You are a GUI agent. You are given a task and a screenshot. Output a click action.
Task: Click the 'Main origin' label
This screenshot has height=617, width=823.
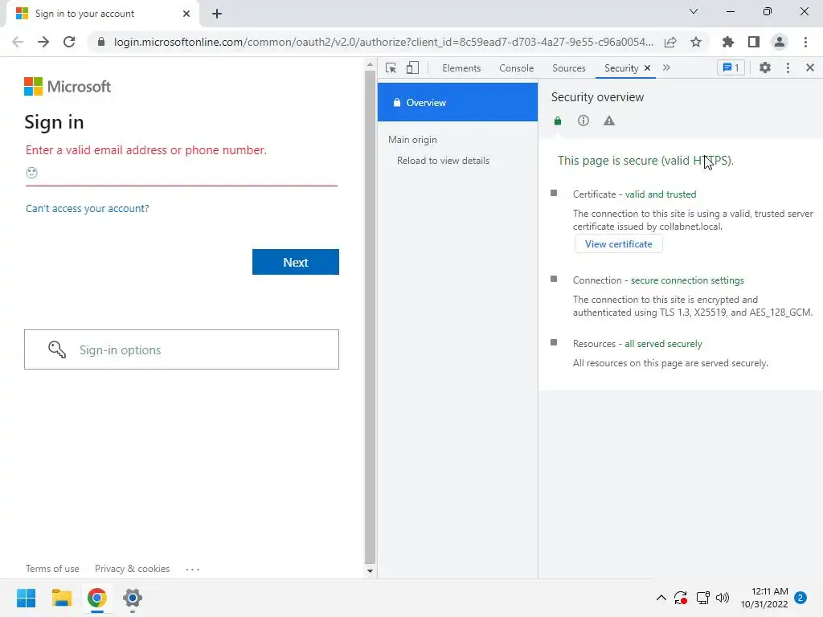412,140
